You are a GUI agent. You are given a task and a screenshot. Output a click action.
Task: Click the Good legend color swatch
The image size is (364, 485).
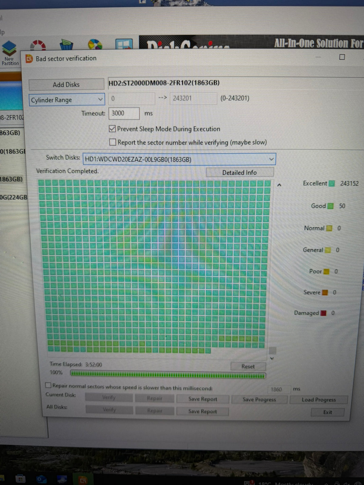click(x=330, y=206)
